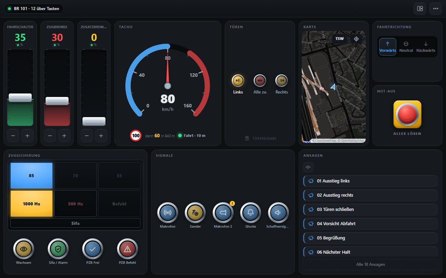Hit the red Not-Aus emergency button

tap(407, 114)
